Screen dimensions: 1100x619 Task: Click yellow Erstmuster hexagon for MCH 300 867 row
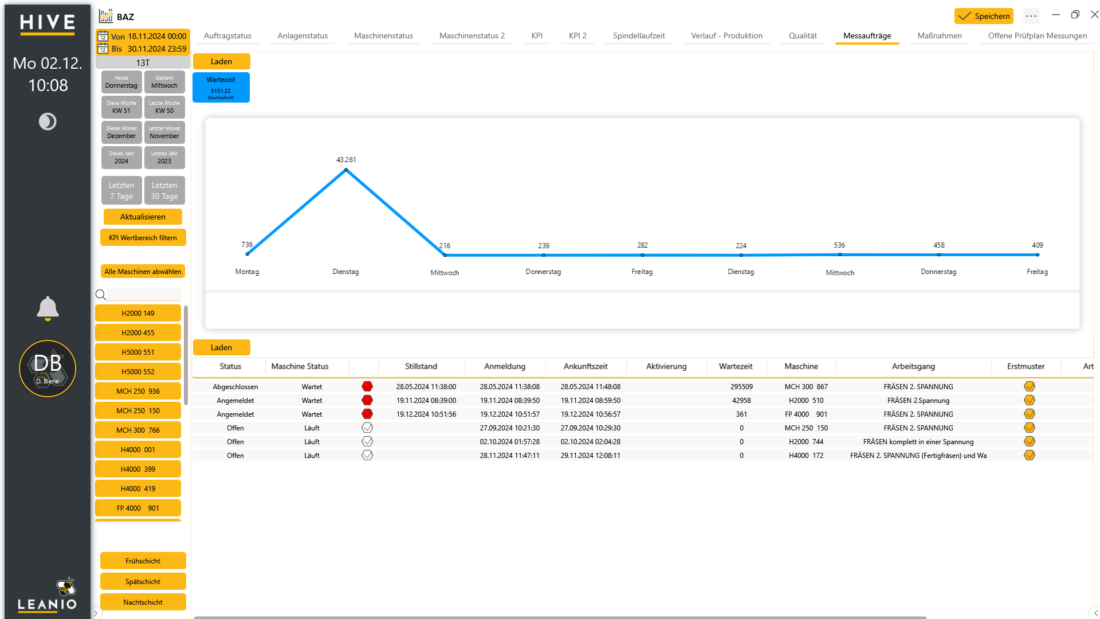coord(1030,386)
